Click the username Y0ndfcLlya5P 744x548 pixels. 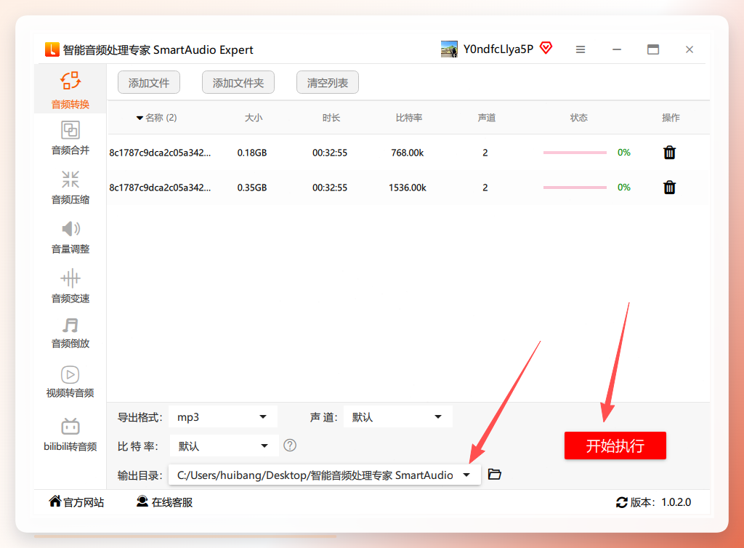pos(498,49)
